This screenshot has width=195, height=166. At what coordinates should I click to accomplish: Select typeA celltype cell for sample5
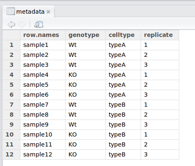(x=123, y=85)
